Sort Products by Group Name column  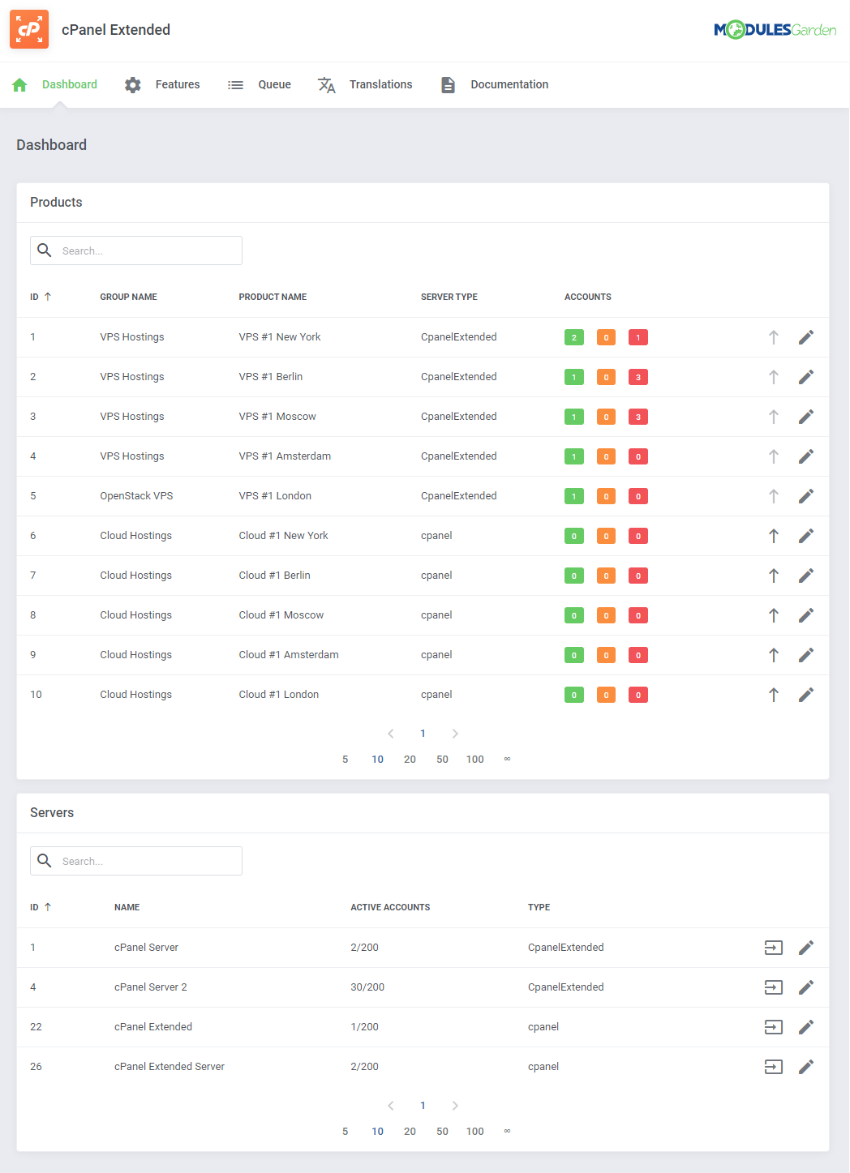(x=128, y=297)
